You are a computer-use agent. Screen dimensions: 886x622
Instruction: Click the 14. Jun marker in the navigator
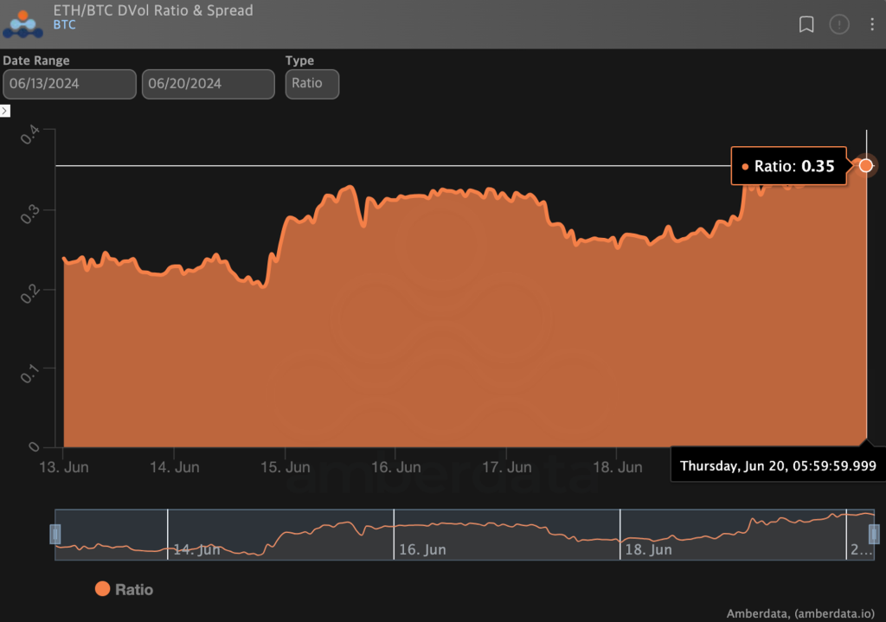tap(196, 549)
